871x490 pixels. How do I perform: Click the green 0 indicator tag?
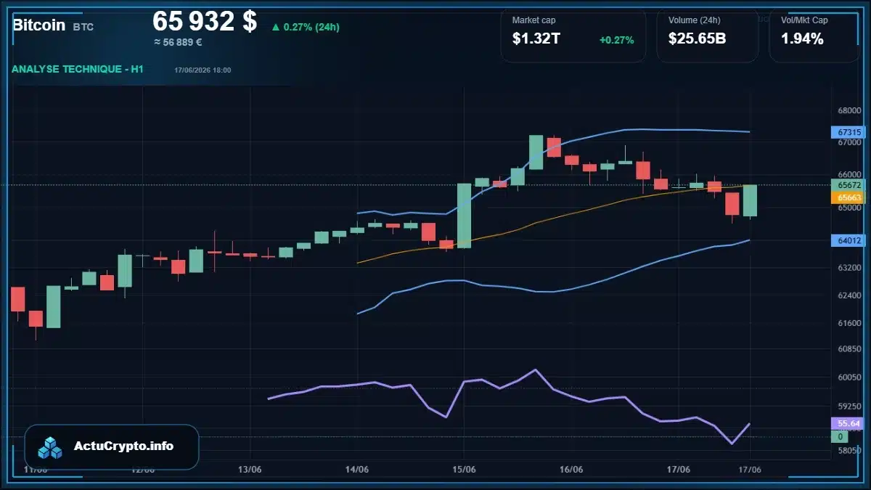(840, 436)
